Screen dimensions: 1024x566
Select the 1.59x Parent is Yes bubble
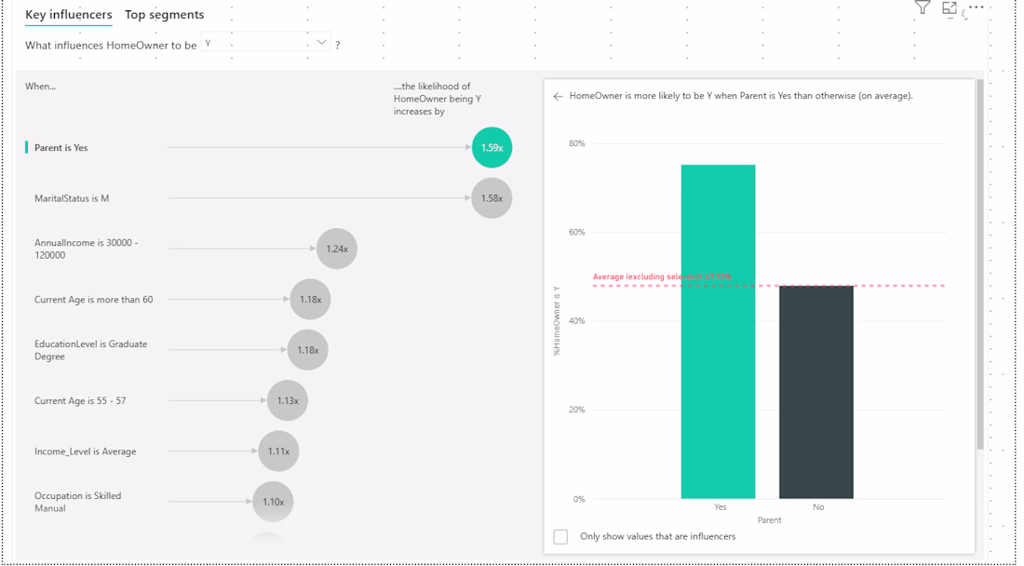[492, 147]
